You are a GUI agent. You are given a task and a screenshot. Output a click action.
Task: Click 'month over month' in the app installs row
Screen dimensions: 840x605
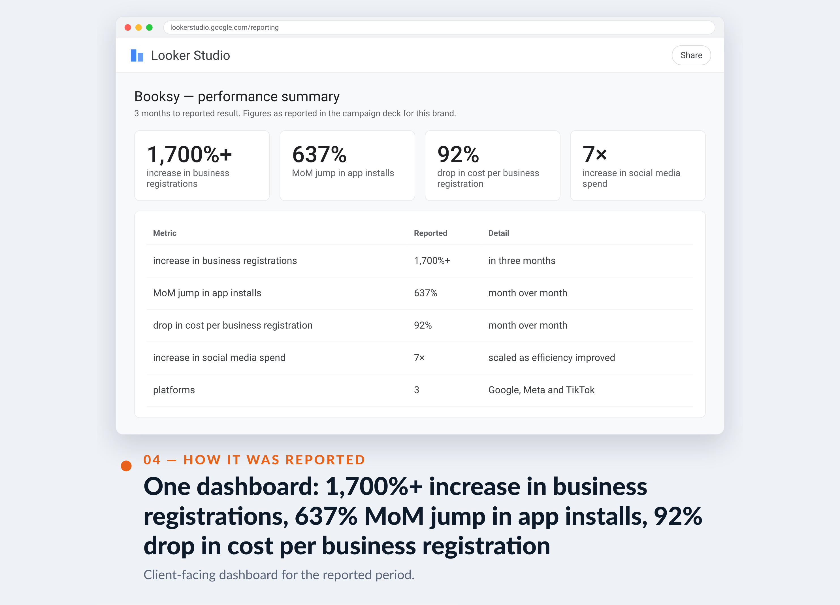click(x=528, y=293)
